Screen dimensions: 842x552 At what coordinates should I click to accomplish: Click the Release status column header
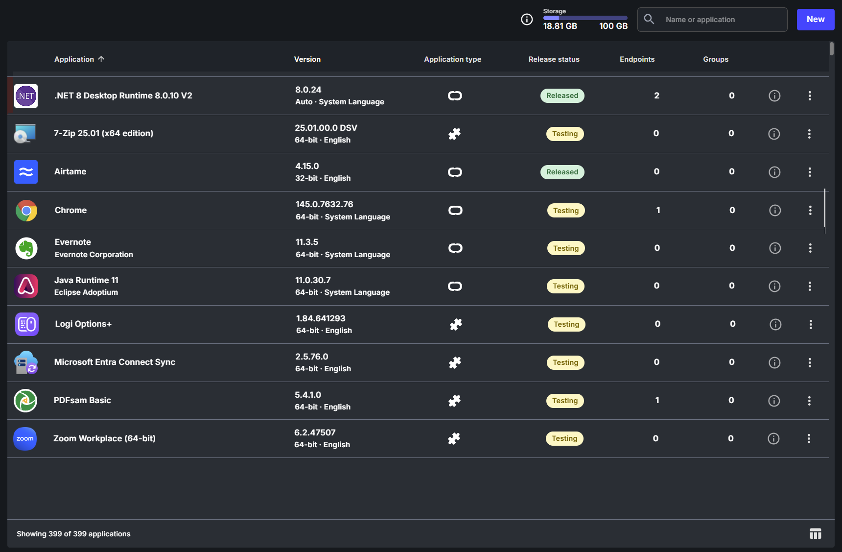point(554,59)
